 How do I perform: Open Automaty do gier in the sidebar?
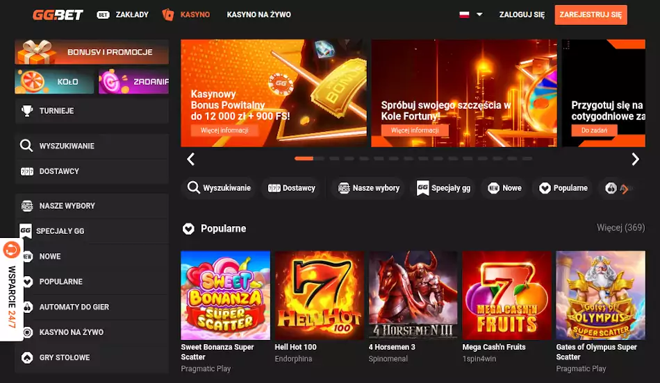click(92, 307)
